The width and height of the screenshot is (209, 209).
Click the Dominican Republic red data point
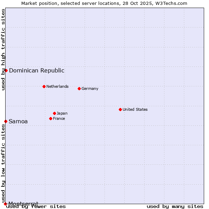pos(6,70)
